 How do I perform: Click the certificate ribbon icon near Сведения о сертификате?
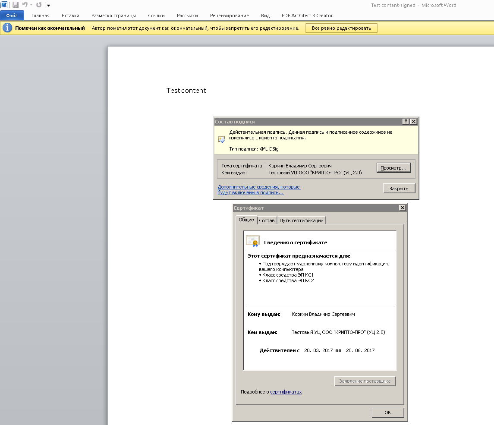(253, 241)
